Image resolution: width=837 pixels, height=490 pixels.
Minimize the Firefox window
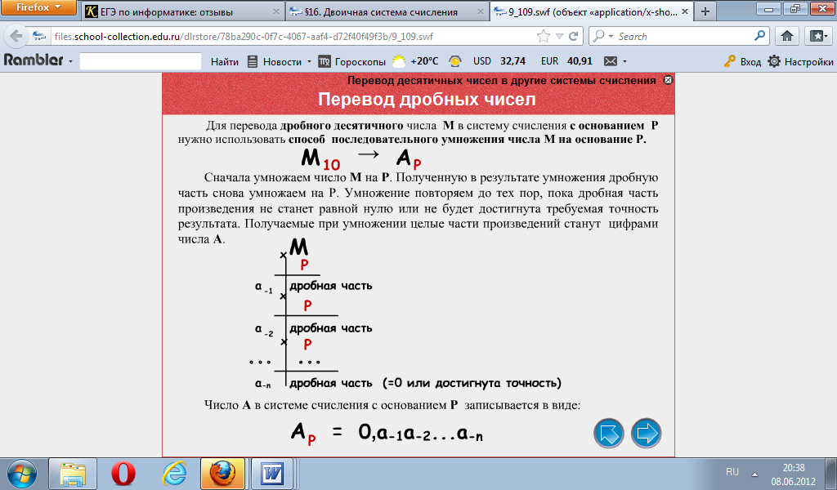(768, 7)
